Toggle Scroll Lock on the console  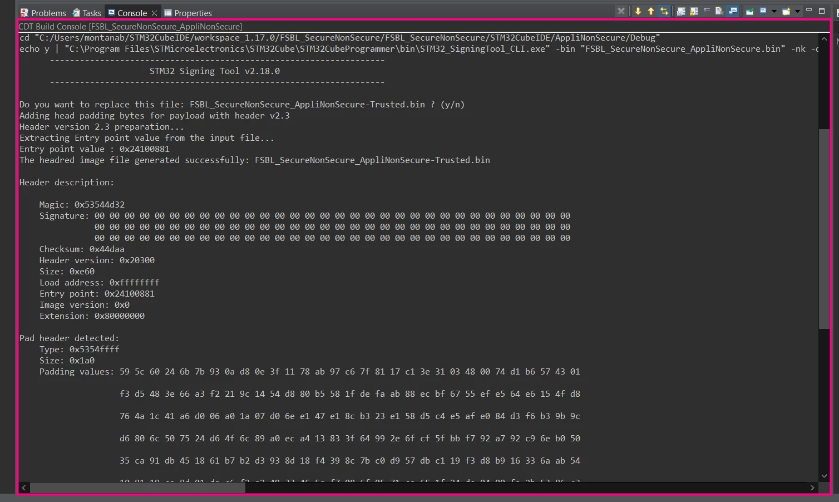pyautogui.click(x=694, y=11)
